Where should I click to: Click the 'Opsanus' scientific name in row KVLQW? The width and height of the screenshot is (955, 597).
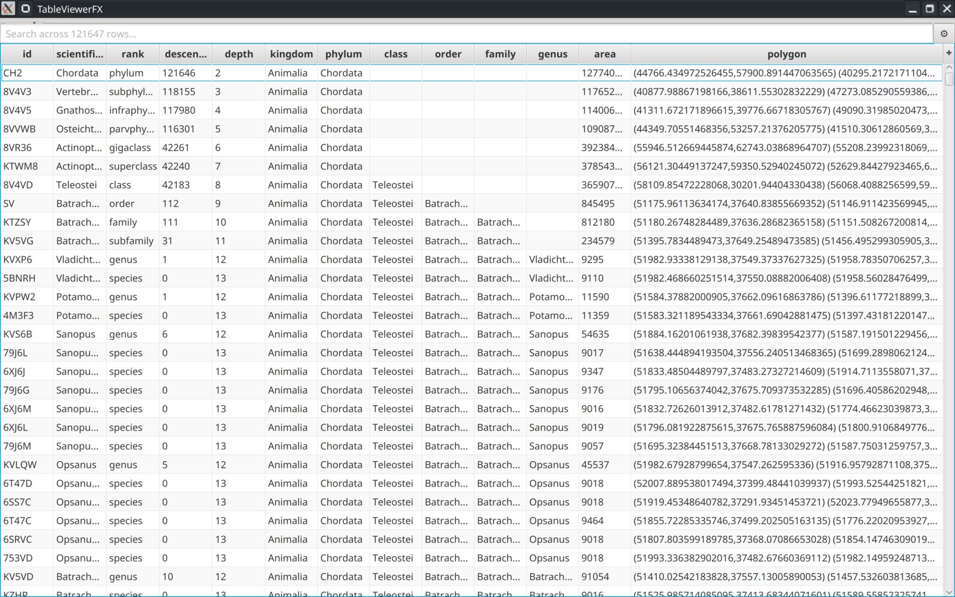[80, 465]
